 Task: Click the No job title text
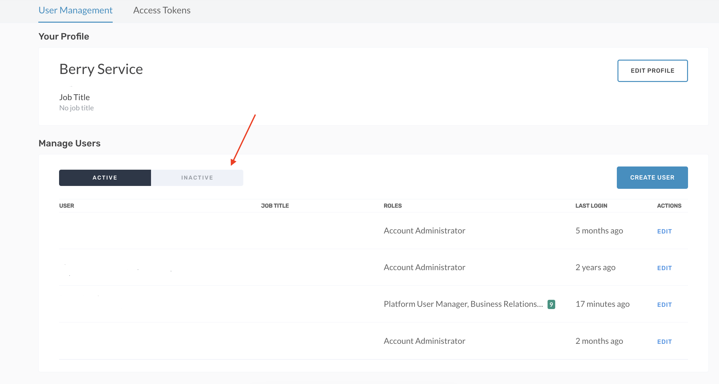pos(76,108)
